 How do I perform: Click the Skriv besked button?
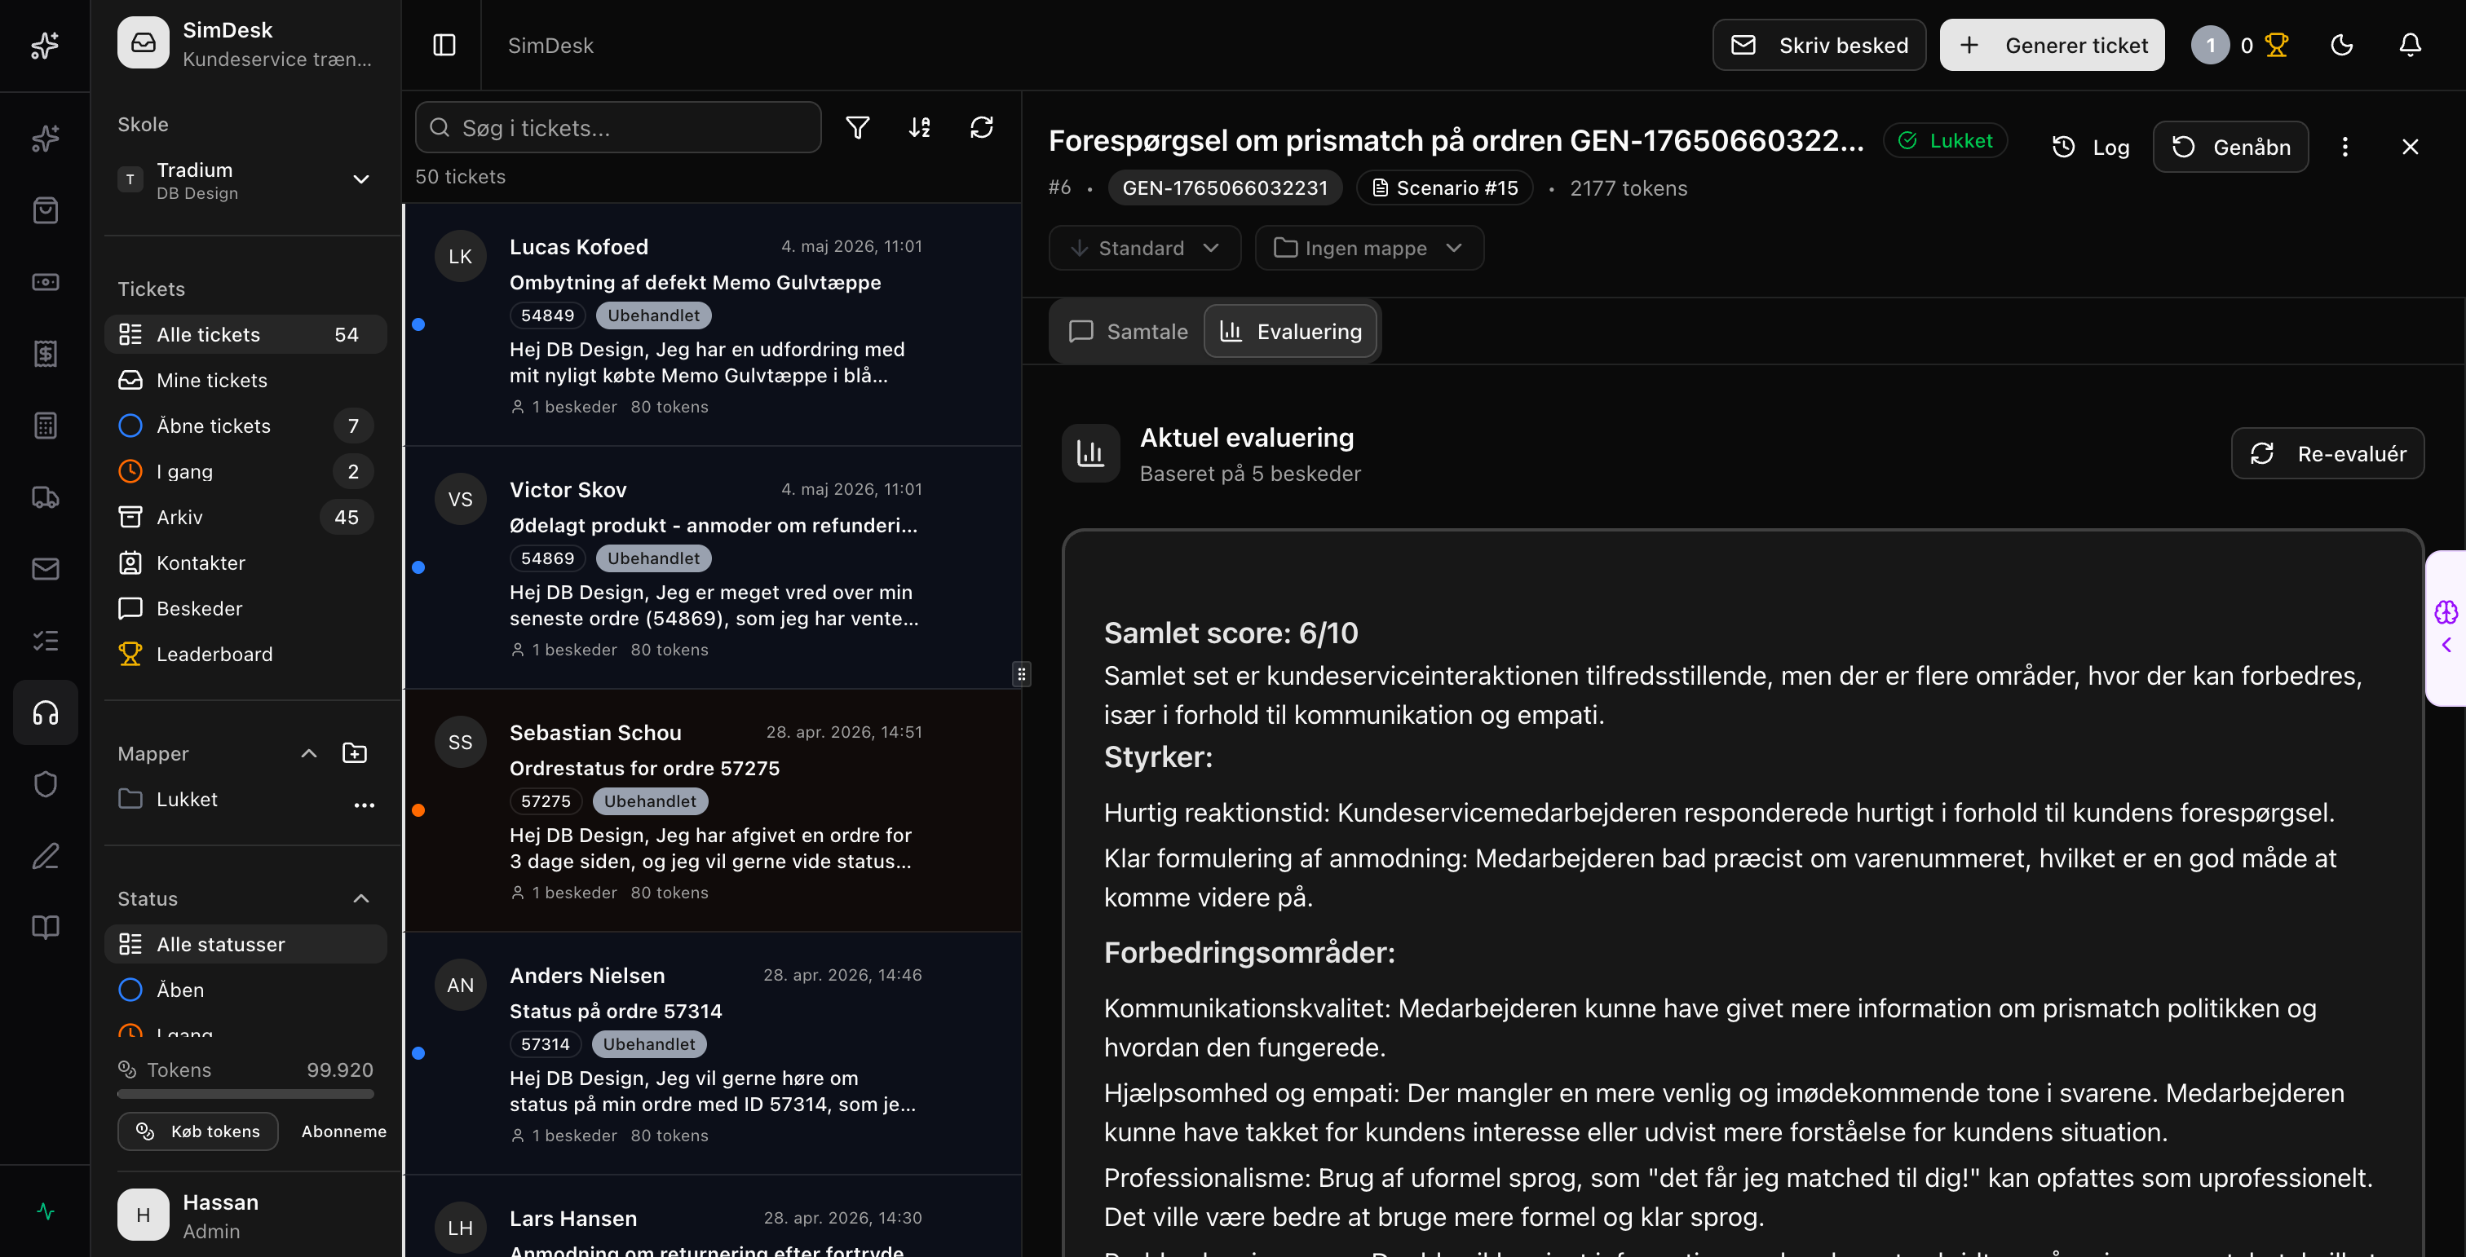click(1819, 45)
